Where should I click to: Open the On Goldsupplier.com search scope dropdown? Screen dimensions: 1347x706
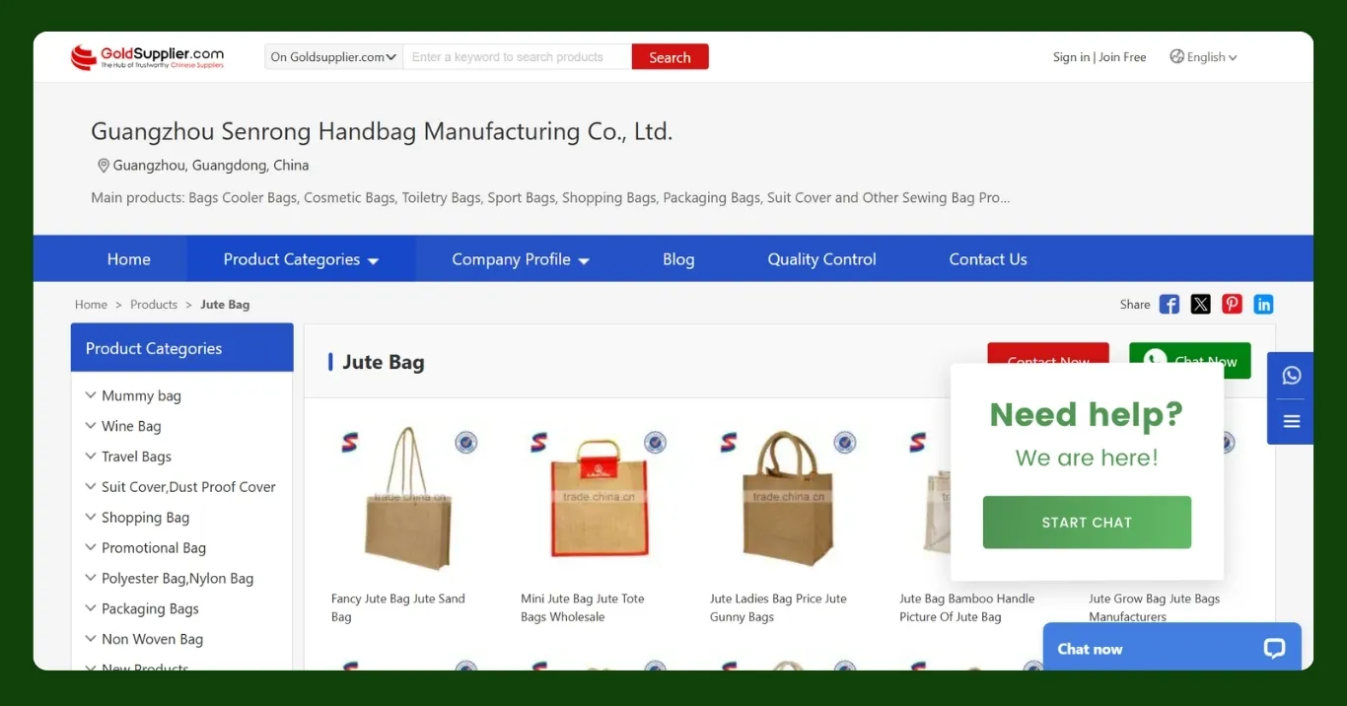point(333,57)
